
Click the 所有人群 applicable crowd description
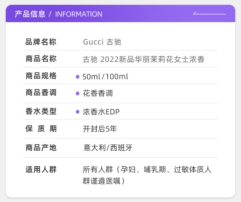point(147,175)
